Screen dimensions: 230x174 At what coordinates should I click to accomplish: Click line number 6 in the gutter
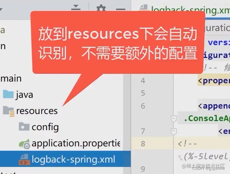[x=143, y=106]
